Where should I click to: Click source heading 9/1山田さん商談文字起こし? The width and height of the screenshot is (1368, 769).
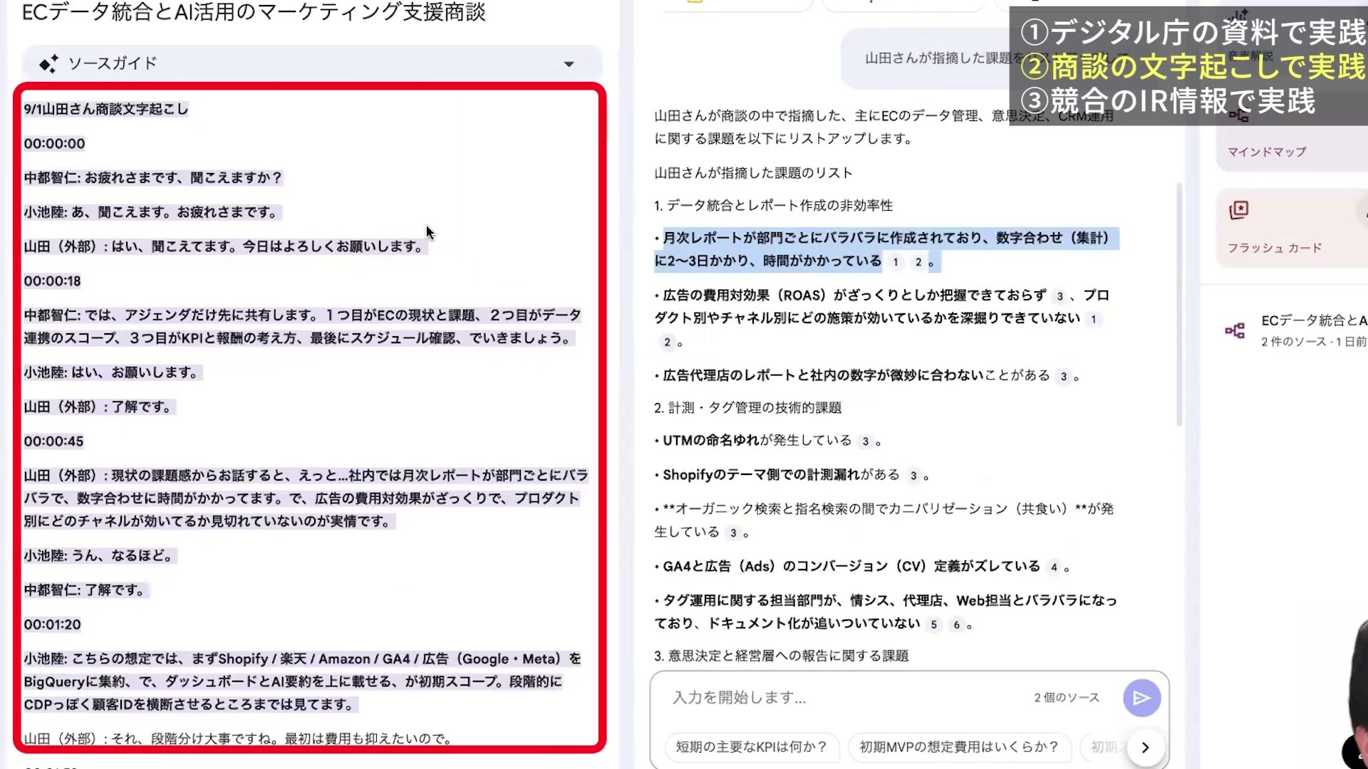click(x=106, y=109)
